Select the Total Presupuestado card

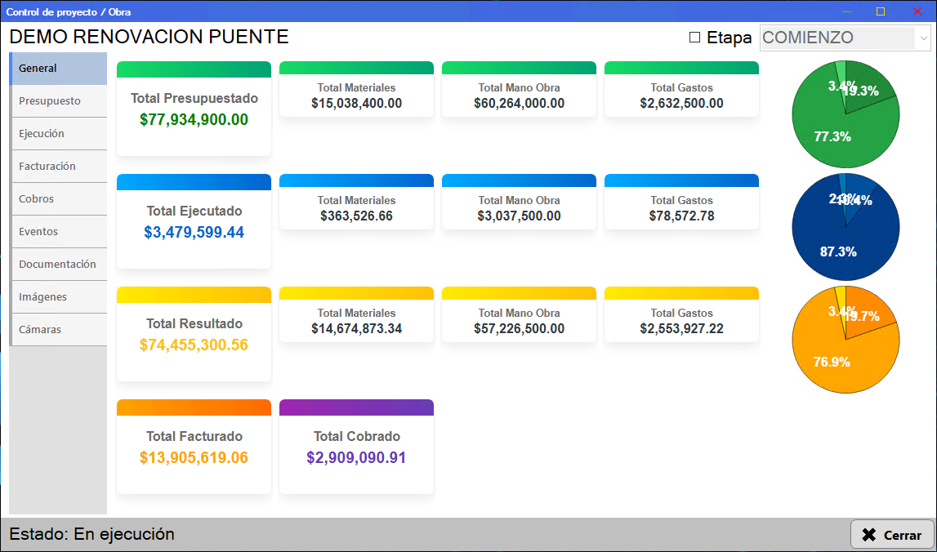(194, 109)
